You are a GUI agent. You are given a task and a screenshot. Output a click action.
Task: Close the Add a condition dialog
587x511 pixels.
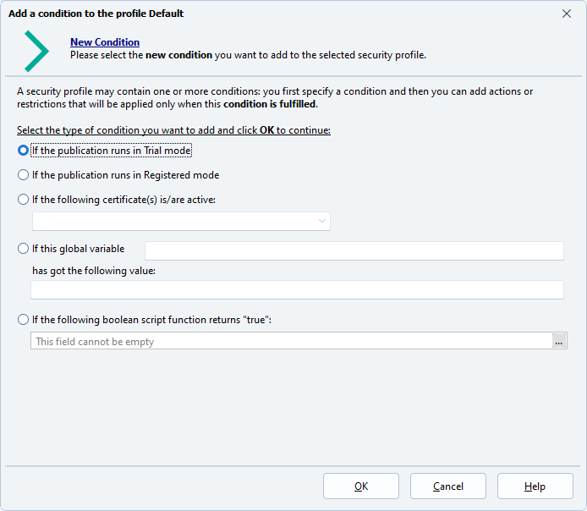(x=566, y=14)
